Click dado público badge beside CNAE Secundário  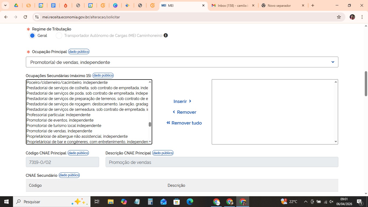[69, 175]
